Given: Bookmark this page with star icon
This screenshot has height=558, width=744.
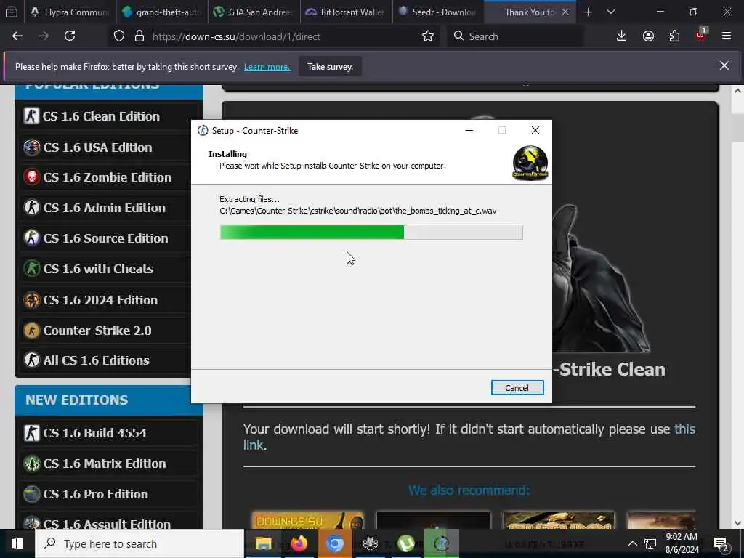Looking at the screenshot, I should tap(427, 36).
